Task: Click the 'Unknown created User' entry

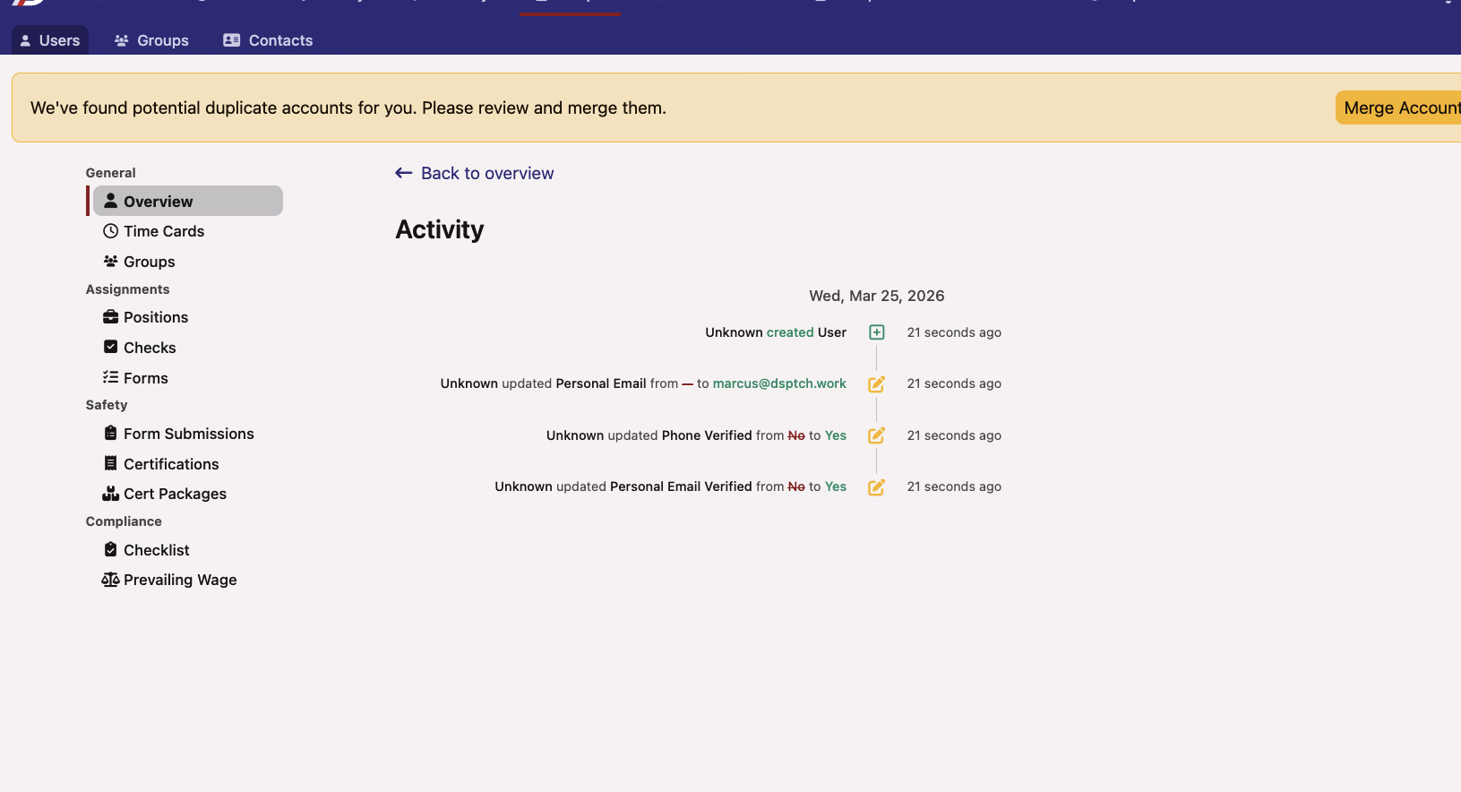Action: tap(776, 332)
